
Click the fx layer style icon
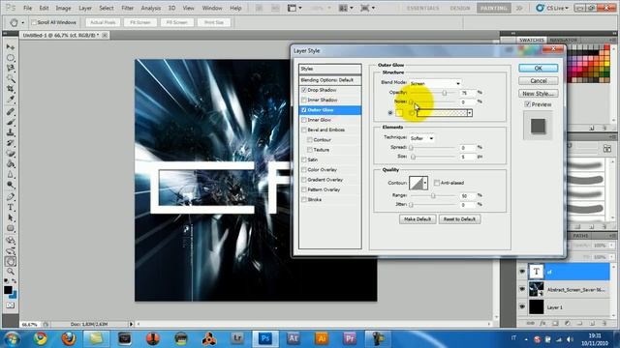pos(542,323)
